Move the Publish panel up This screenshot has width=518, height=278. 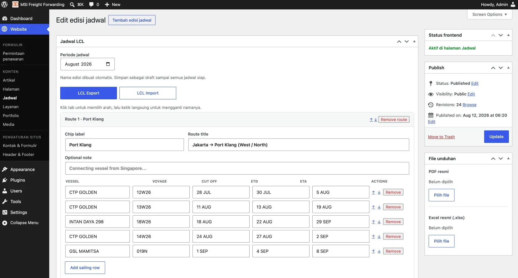click(x=493, y=68)
